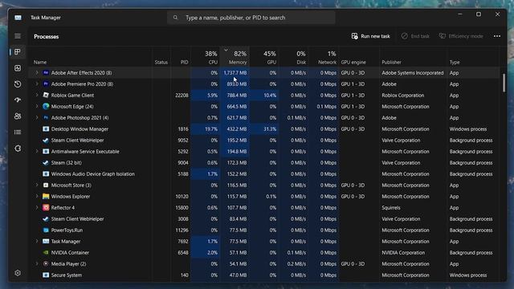Image resolution: width=514 pixels, height=289 pixels.
Task: Sort by the Publisher column header
Action: (391, 63)
